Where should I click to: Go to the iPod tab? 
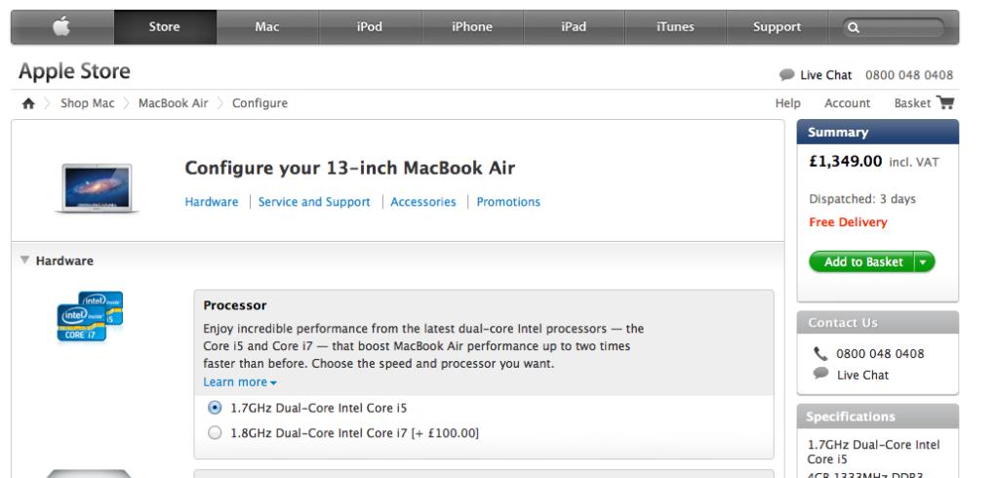coord(370,26)
